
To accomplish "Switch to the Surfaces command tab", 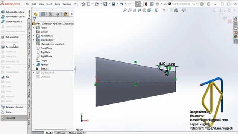I will click(x=29, y=36).
